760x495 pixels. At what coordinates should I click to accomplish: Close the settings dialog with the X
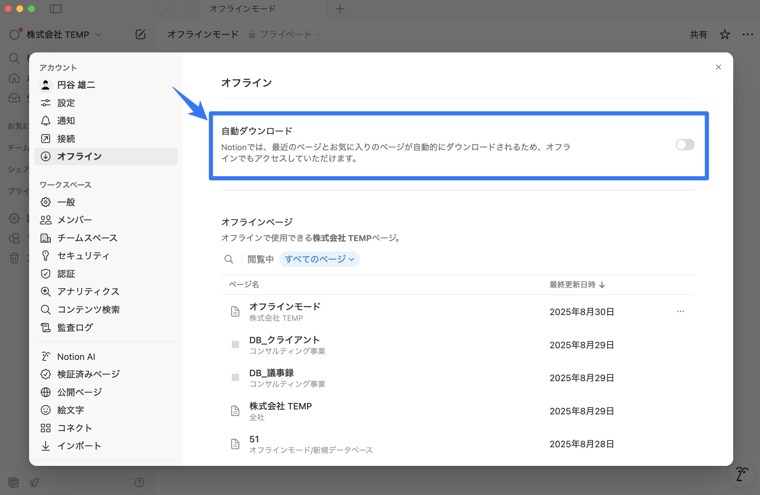pos(718,67)
